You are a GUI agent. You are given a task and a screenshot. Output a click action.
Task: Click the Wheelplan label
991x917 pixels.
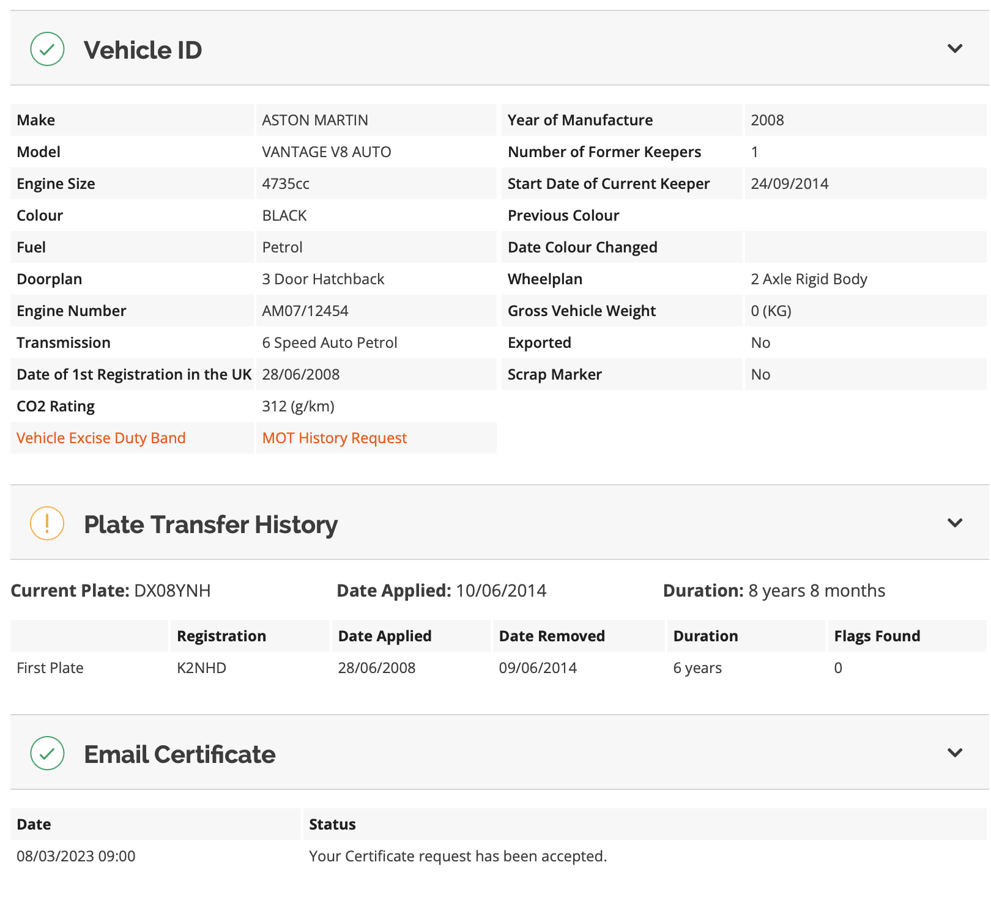[545, 279]
